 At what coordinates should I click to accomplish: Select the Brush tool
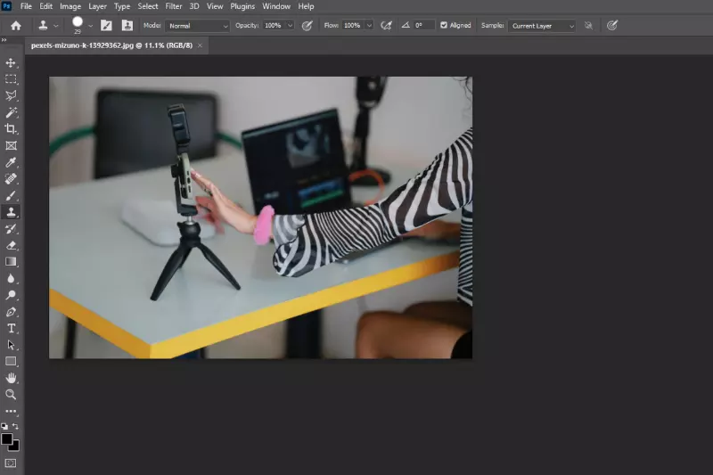pyautogui.click(x=11, y=195)
